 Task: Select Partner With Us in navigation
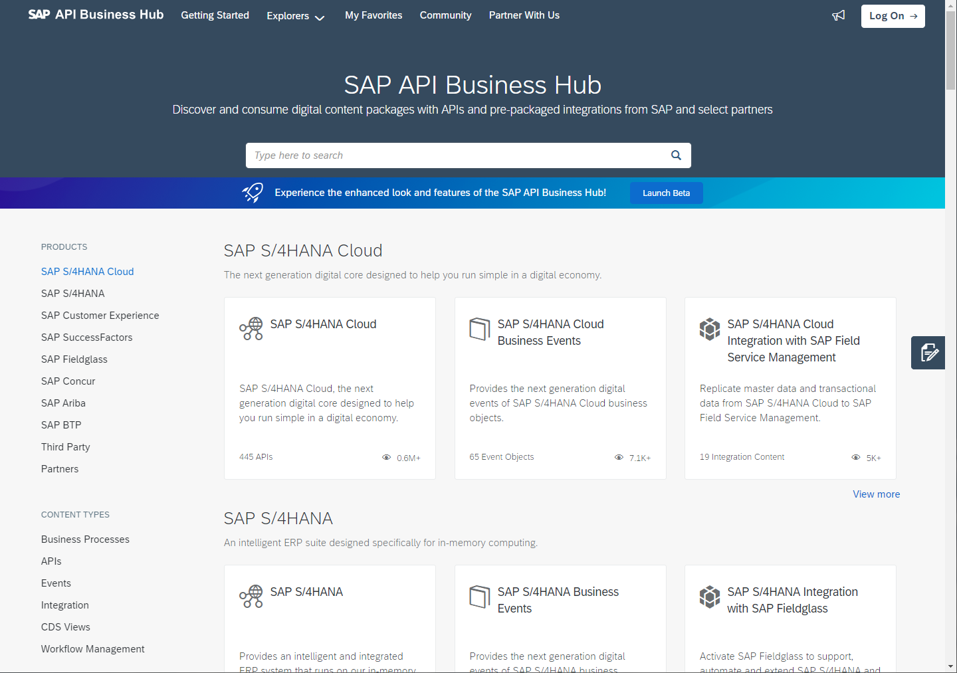point(524,15)
